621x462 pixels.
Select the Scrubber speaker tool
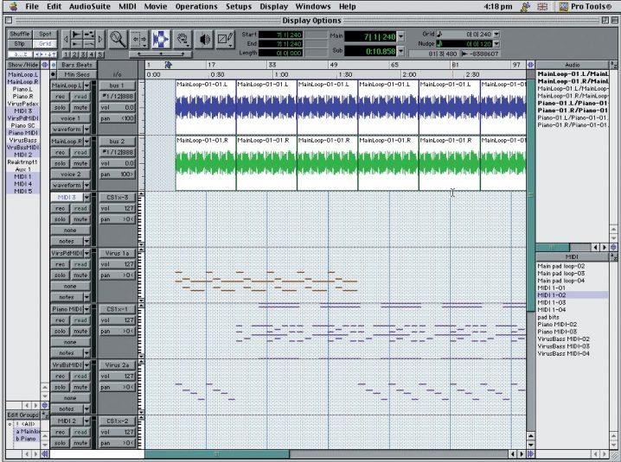pos(204,39)
